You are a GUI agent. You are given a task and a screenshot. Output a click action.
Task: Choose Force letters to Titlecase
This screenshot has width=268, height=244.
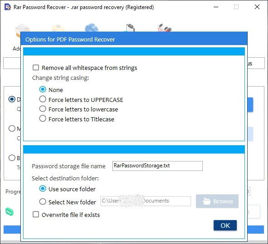point(43,118)
